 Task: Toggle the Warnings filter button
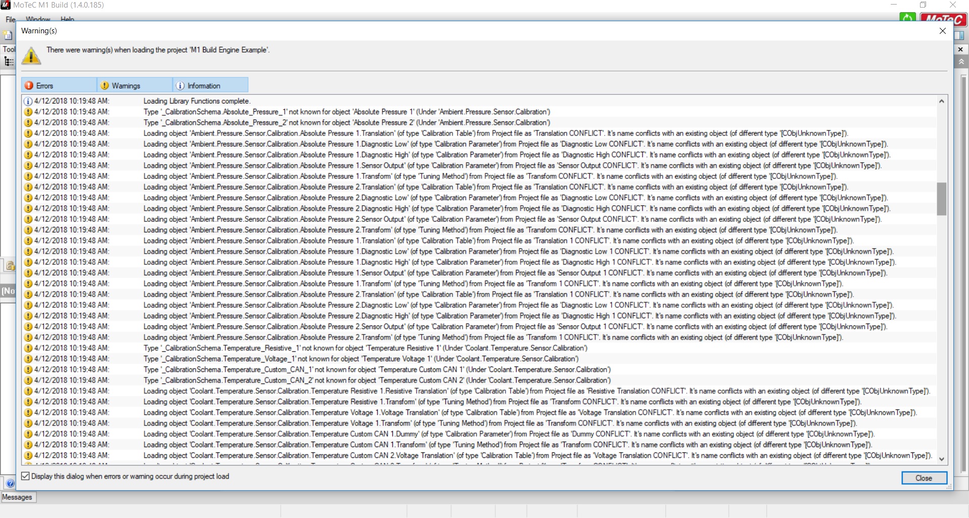coord(135,85)
